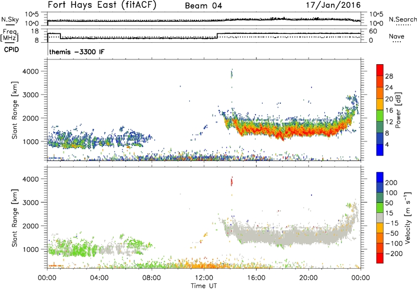Pick the light green 12–16 dB power colorbar segment
The width and height of the screenshot is (417, 289).
pyautogui.click(x=380, y=116)
